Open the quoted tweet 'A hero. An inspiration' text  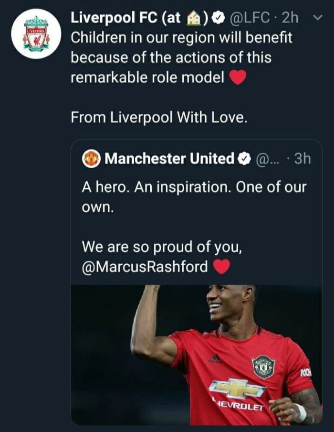[x=193, y=188]
